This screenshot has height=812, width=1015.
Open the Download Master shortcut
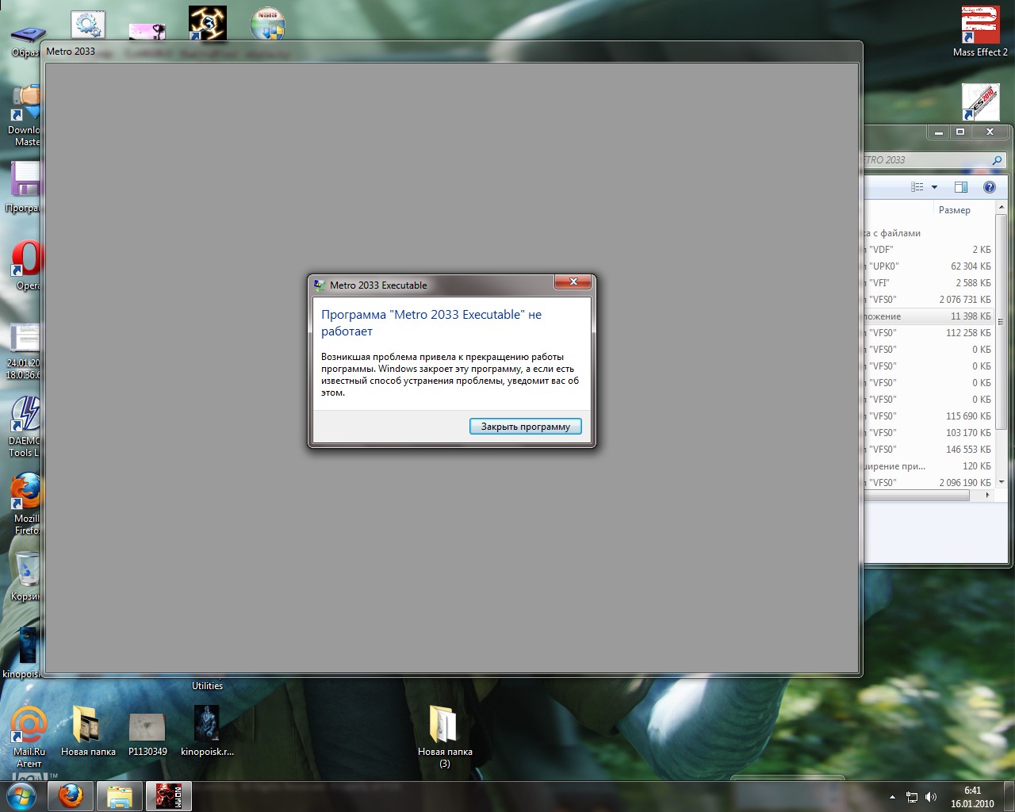click(25, 115)
